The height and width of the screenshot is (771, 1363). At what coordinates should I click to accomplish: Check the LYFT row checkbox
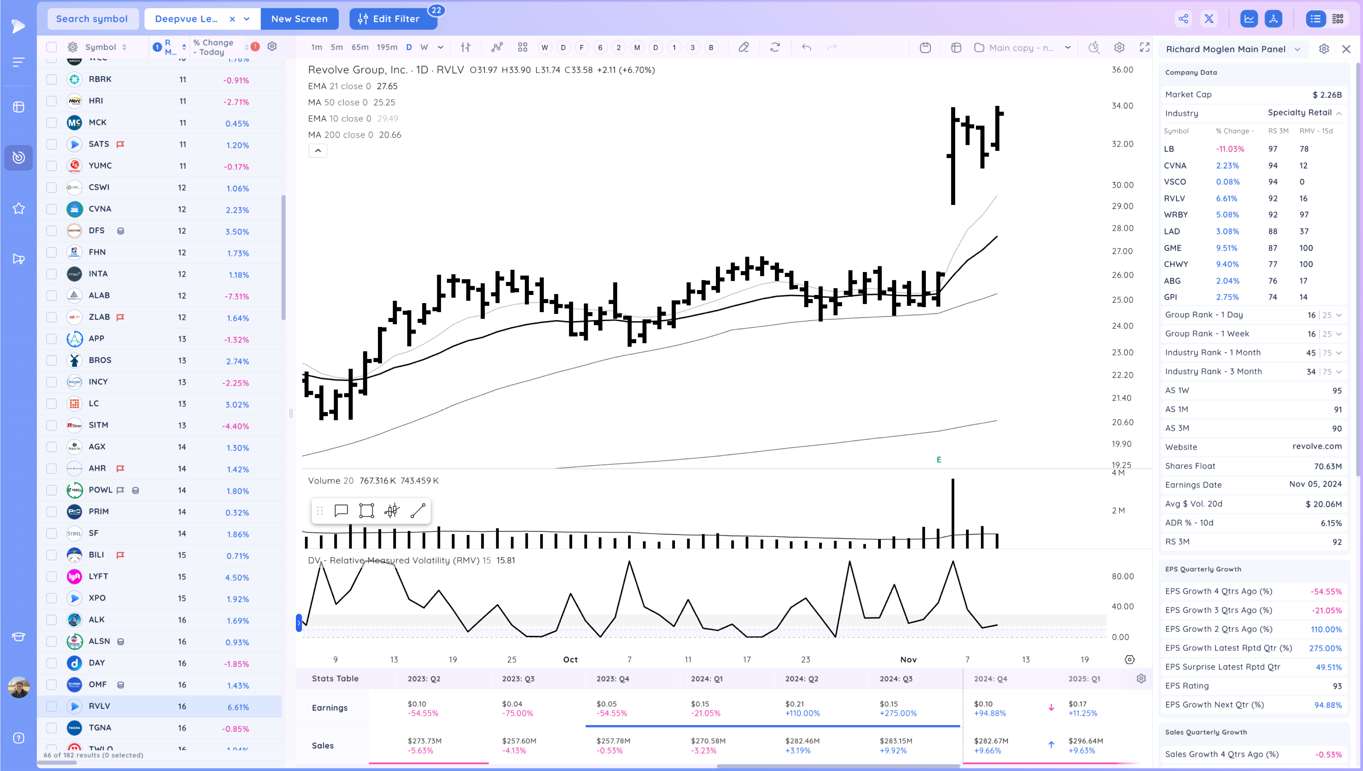click(x=51, y=577)
